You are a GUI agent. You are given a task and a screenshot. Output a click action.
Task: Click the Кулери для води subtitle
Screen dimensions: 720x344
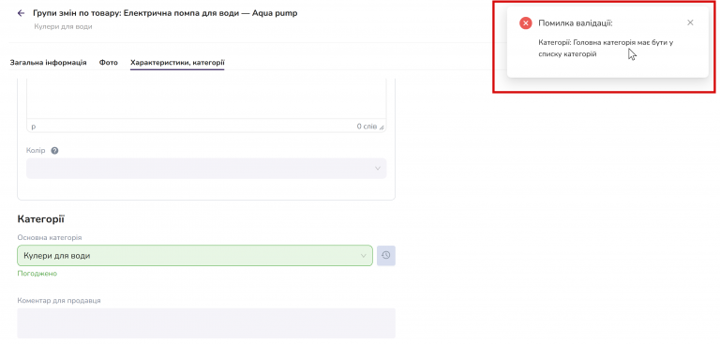[63, 26]
